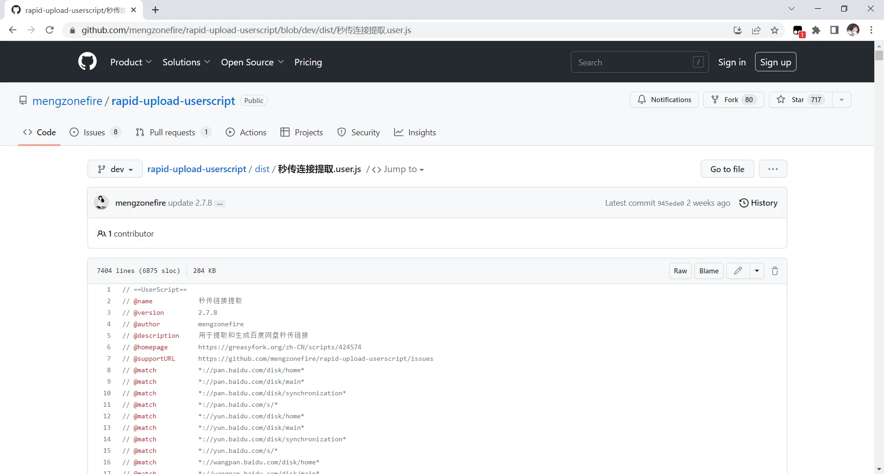884x474 pixels.
Task: Open Chrome three-dot menu
Action: coord(872,30)
